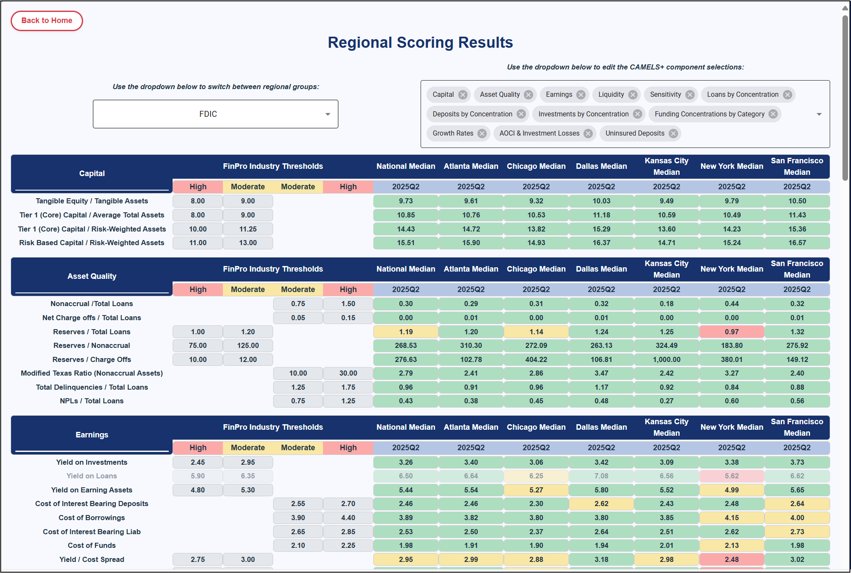Remove the Growth Rates chip
The width and height of the screenshot is (851, 573).
click(x=482, y=133)
